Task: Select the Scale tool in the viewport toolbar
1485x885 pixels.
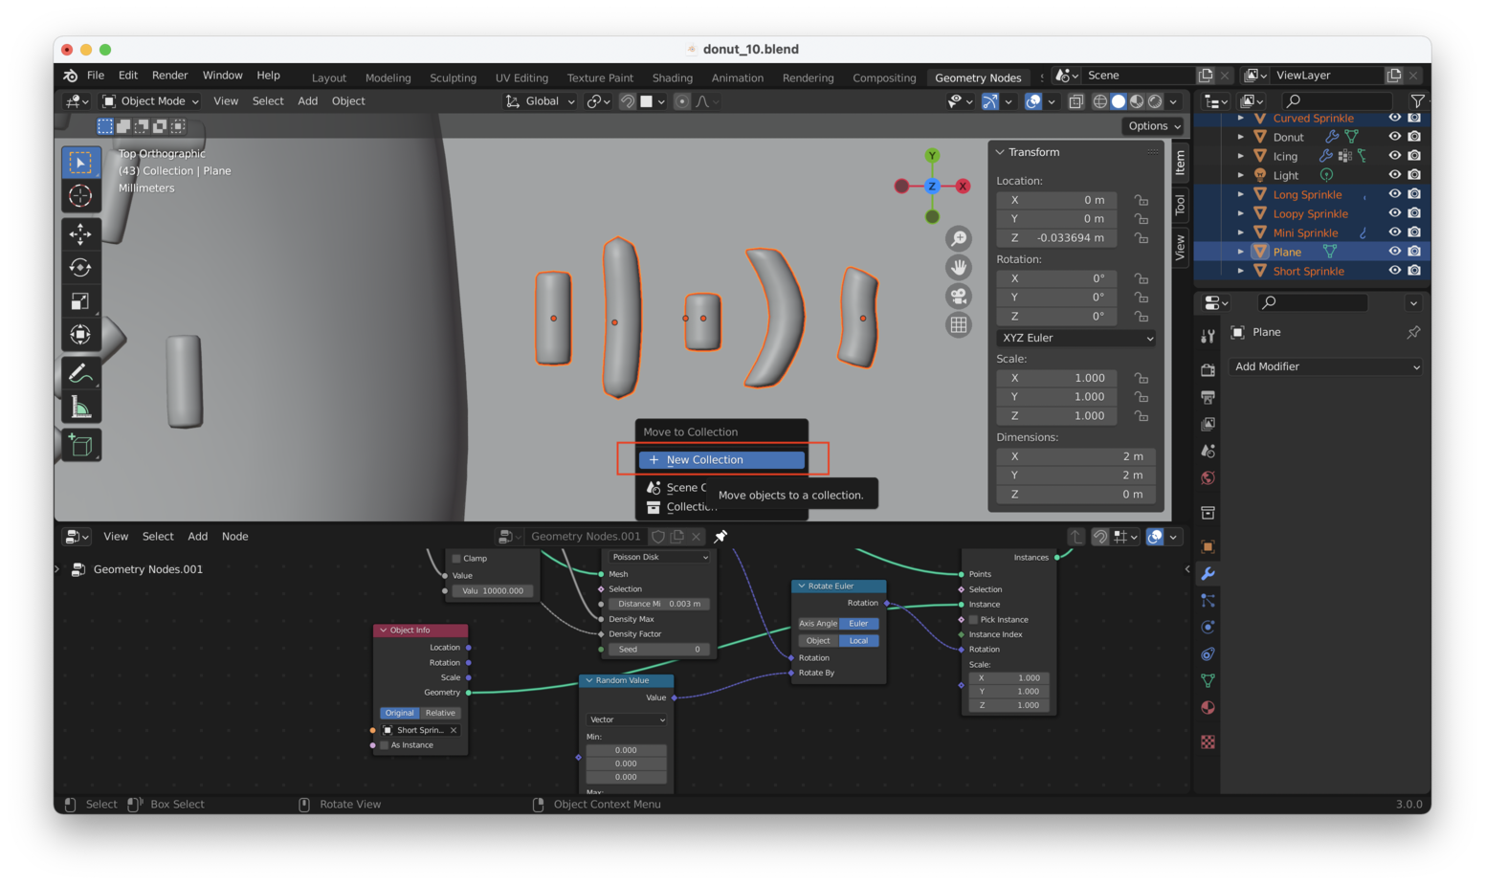Action: click(x=80, y=301)
